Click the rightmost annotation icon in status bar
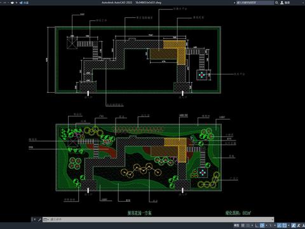Screen dimensions: 305x229 303,225
